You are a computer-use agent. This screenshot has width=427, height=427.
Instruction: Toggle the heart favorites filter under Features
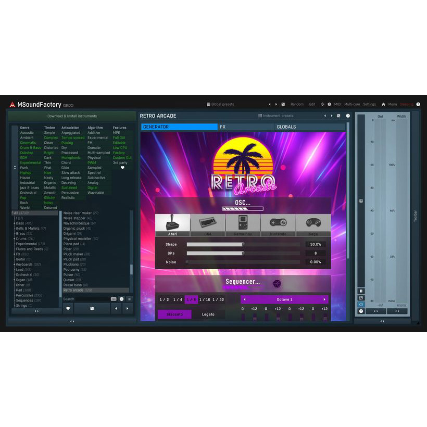[x=122, y=168]
